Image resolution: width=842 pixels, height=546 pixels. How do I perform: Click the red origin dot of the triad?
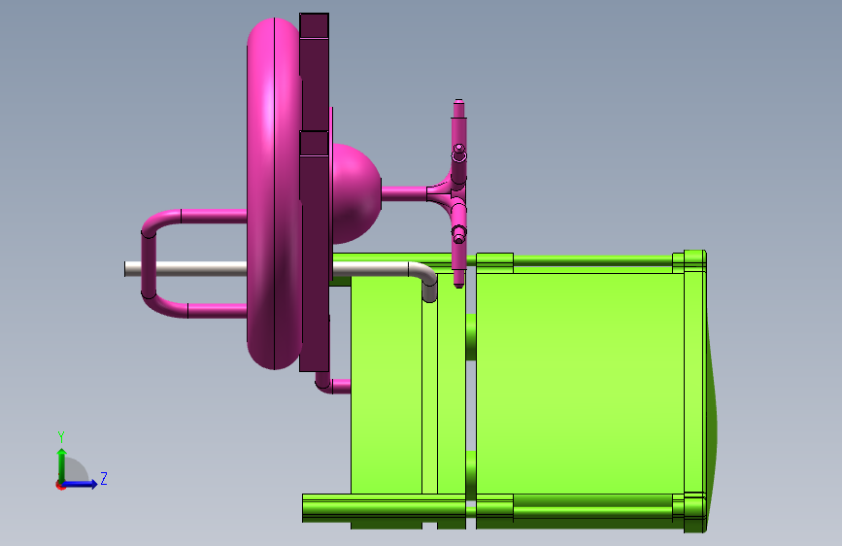(60, 486)
